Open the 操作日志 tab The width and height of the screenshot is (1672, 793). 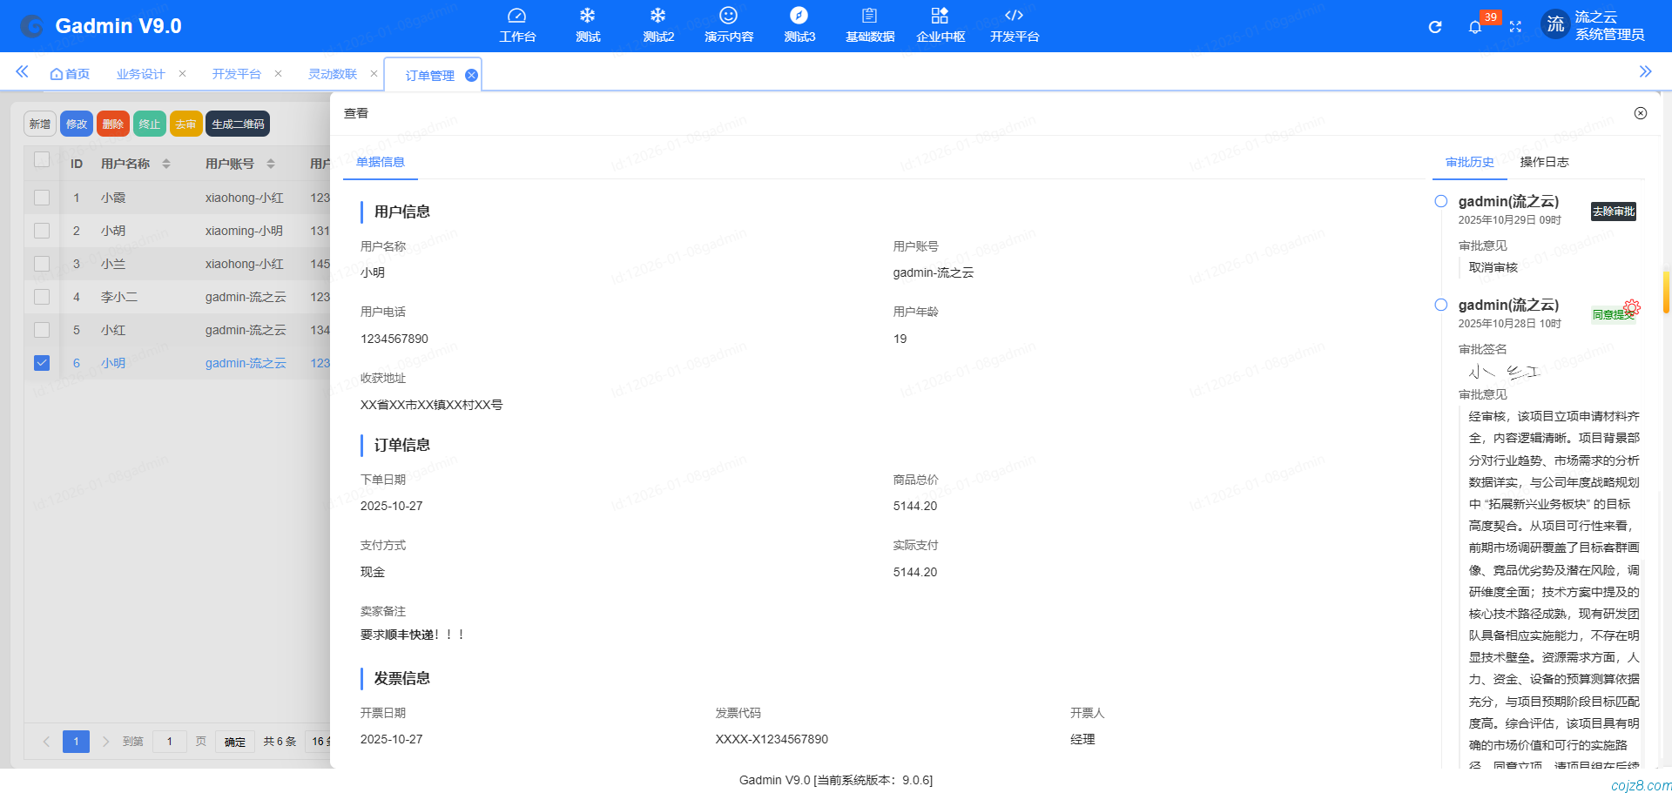[1543, 162]
